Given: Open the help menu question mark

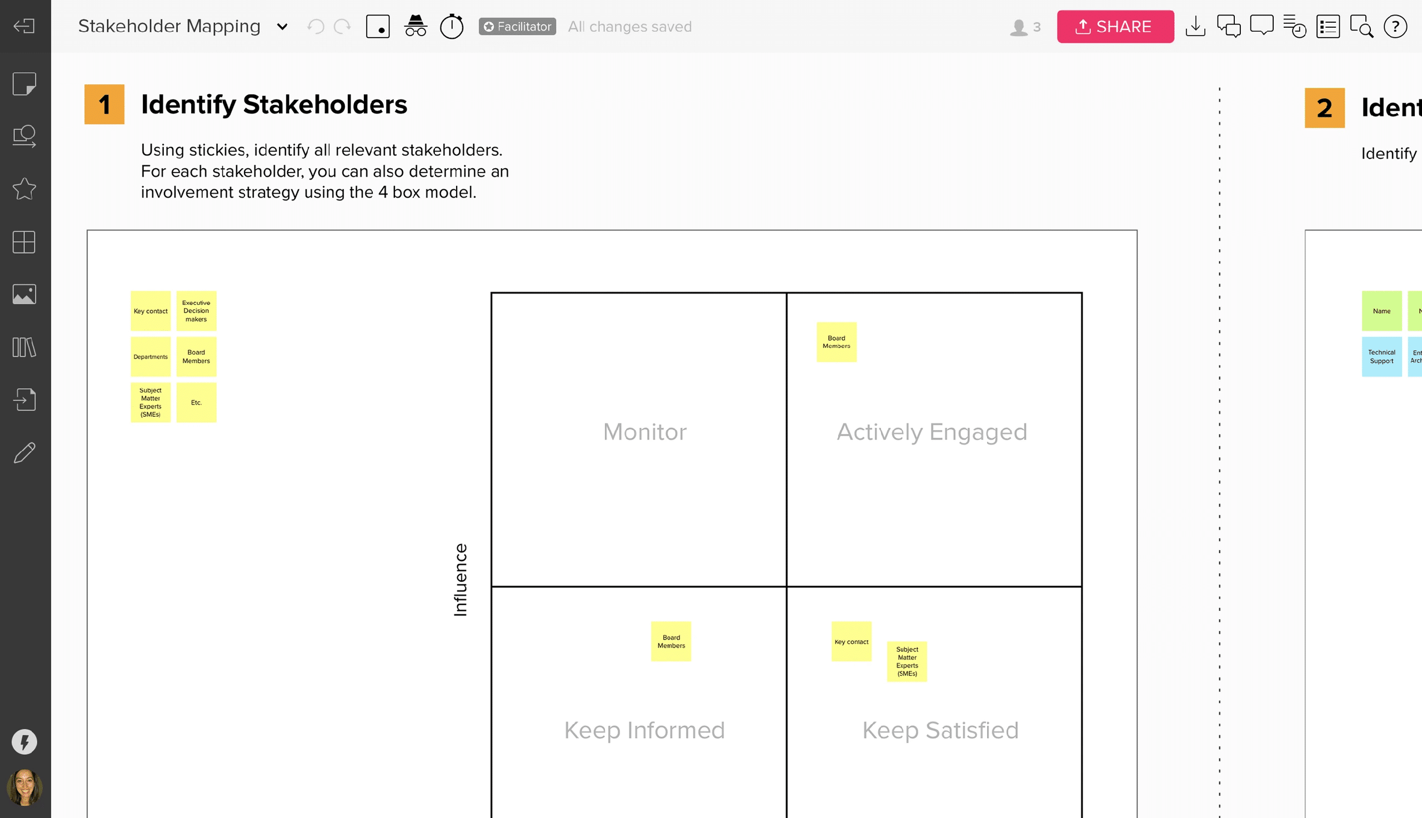Looking at the screenshot, I should [1396, 27].
